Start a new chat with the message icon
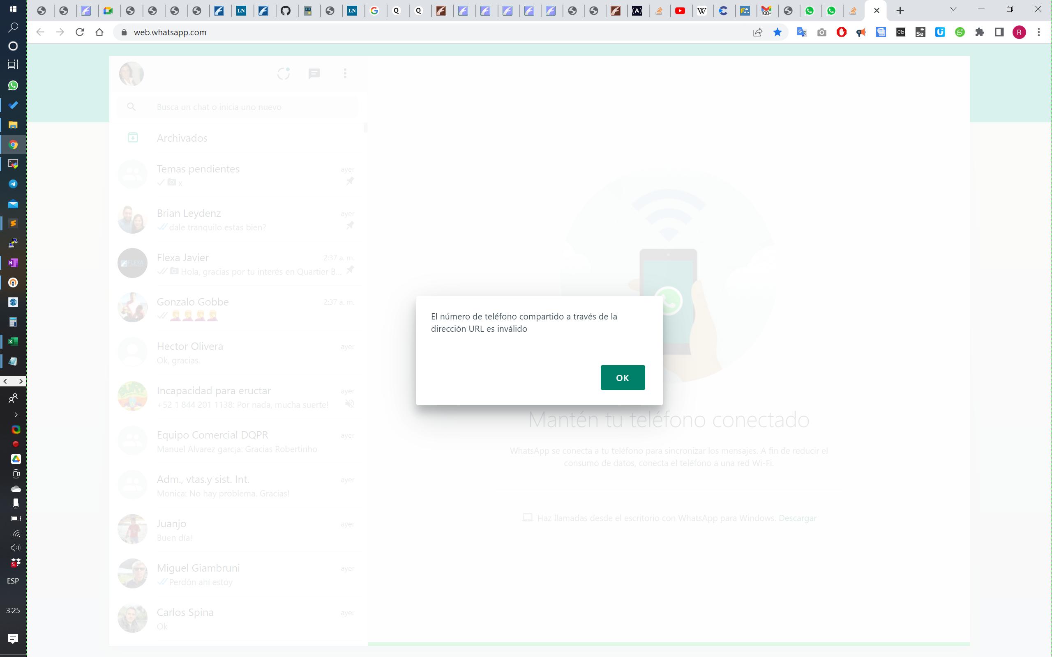Viewport: 1052px width, 657px height. [314, 74]
